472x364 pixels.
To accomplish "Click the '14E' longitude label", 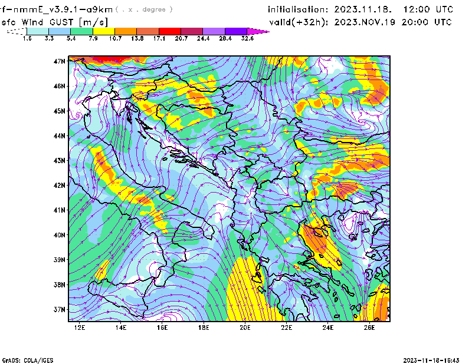I will coord(121,327).
